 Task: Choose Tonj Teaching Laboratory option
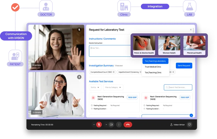pos(155,61)
